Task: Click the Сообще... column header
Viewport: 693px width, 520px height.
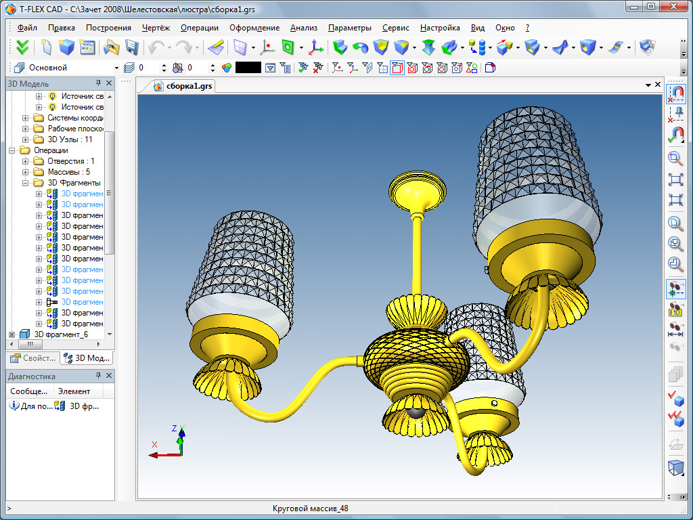Action: (x=28, y=391)
